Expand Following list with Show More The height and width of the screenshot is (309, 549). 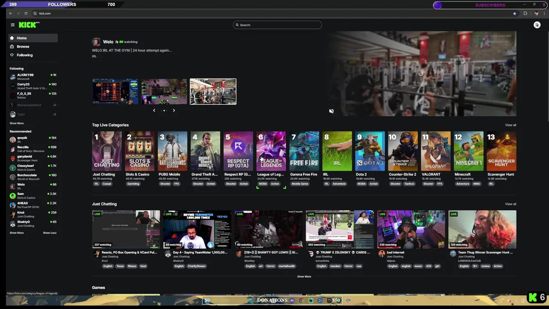pos(17,123)
